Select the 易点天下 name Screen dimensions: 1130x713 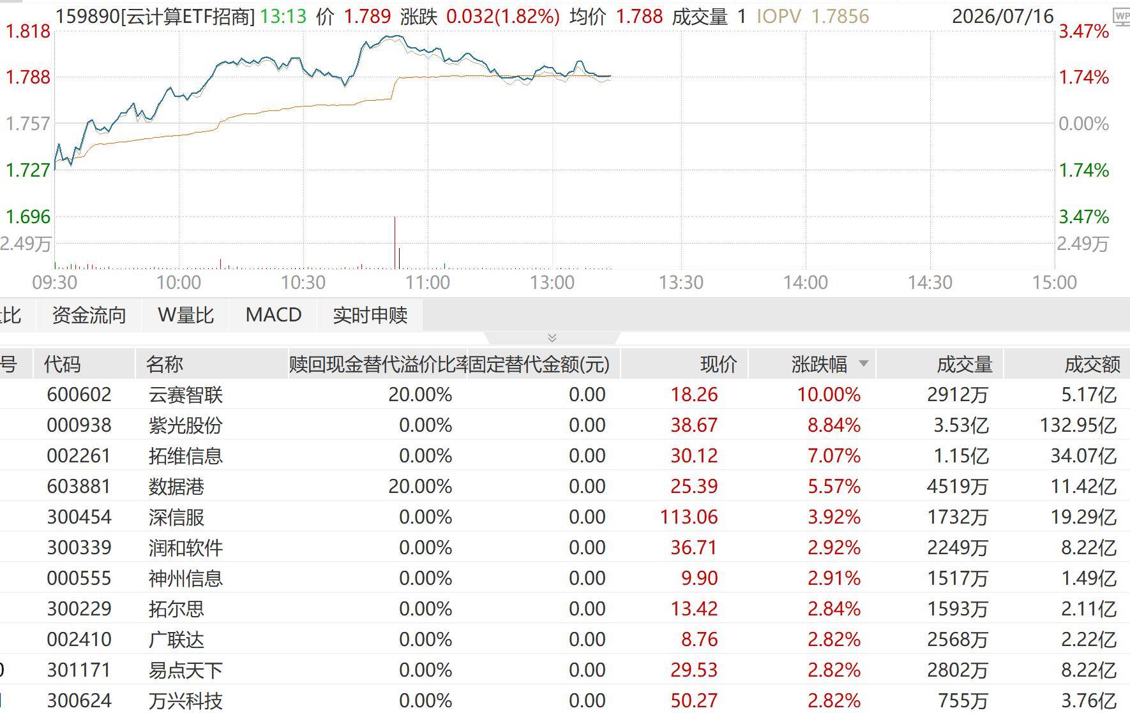tap(186, 670)
